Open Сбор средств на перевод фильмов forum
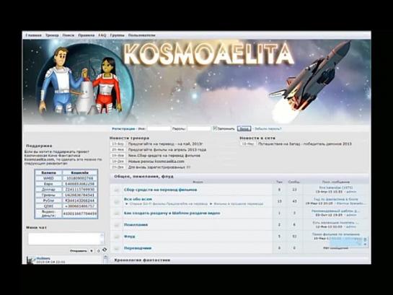Viewport: 393px width, 295px height. click(160, 190)
